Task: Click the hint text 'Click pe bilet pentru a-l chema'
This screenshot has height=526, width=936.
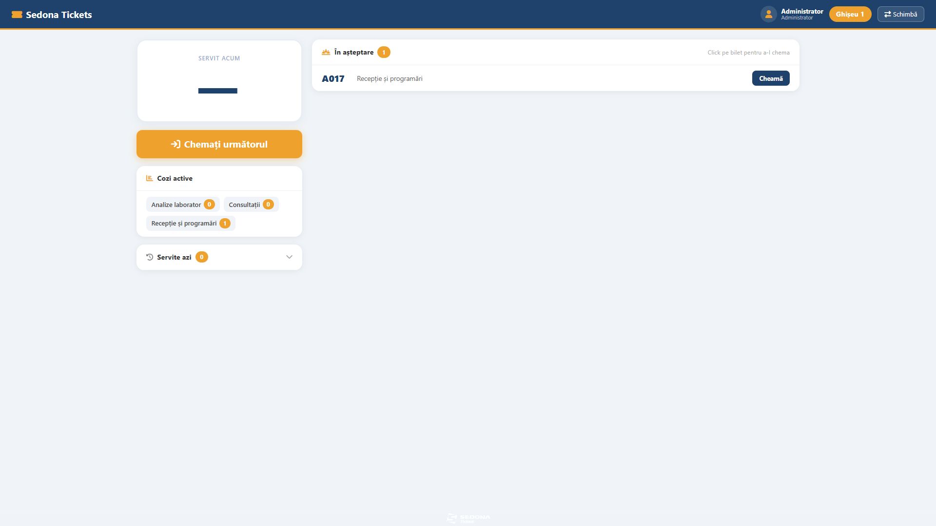Action: point(748,53)
